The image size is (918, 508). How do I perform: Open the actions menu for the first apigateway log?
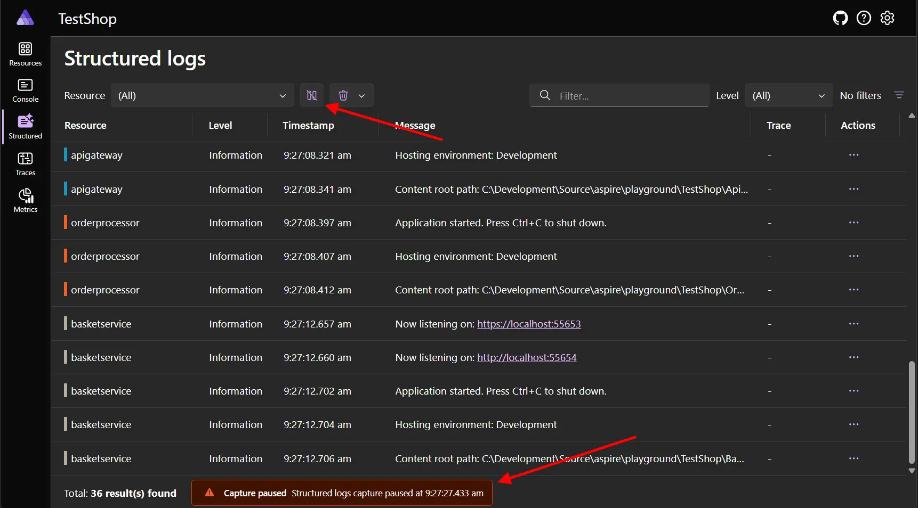click(x=854, y=155)
